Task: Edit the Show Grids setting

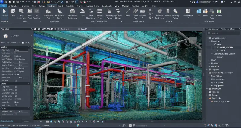Action: tap(21, 78)
